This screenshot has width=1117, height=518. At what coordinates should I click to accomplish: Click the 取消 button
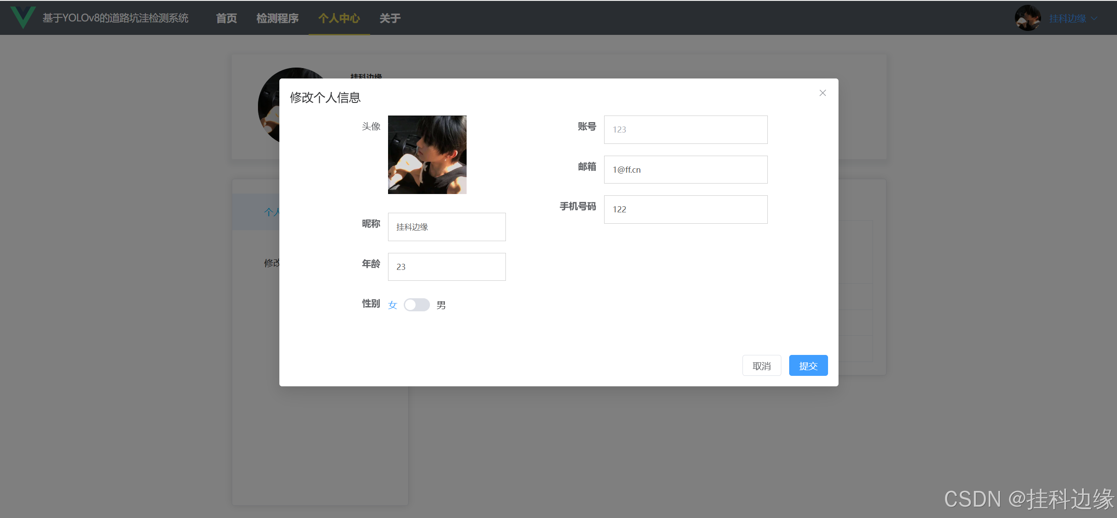761,365
